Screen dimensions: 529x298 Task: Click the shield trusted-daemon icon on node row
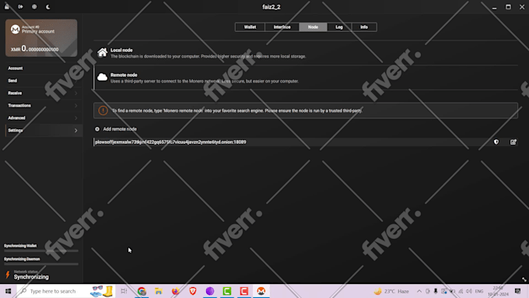[x=496, y=142]
